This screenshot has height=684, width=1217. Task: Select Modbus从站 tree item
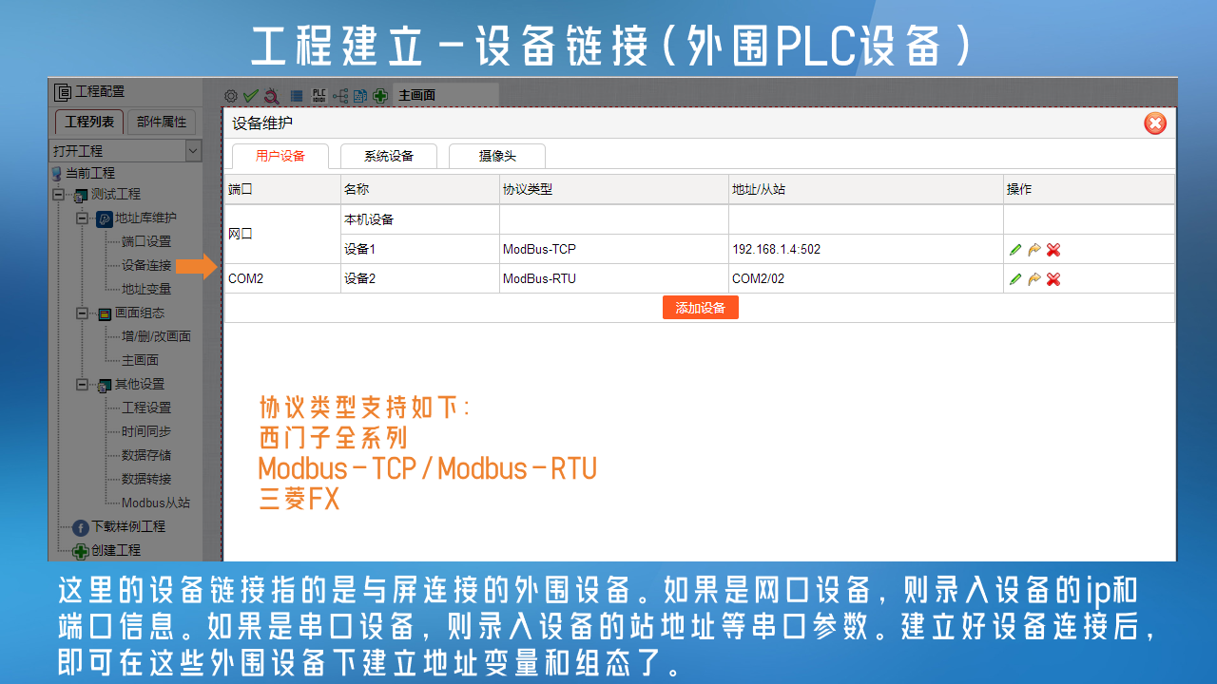point(155,503)
